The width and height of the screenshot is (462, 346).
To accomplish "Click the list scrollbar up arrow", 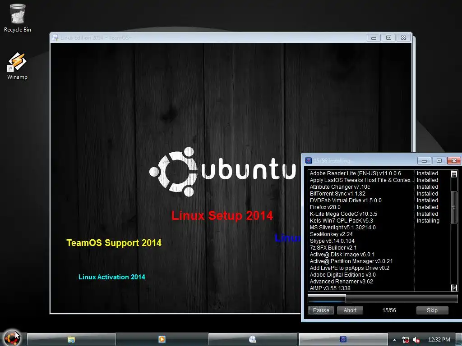I will (454, 173).
